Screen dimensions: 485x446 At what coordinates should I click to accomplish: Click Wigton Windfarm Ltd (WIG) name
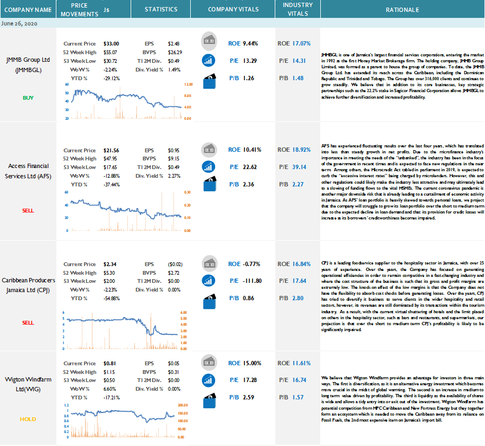28,384
